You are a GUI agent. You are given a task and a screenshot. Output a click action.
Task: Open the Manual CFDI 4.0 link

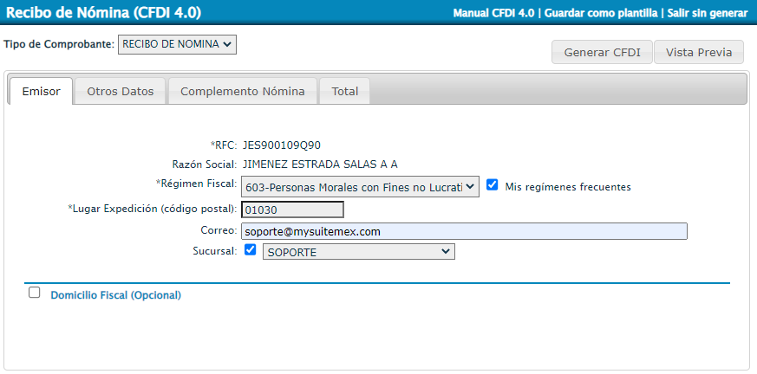pos(493,14)
